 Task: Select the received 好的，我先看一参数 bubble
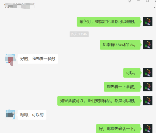[38, 59]
